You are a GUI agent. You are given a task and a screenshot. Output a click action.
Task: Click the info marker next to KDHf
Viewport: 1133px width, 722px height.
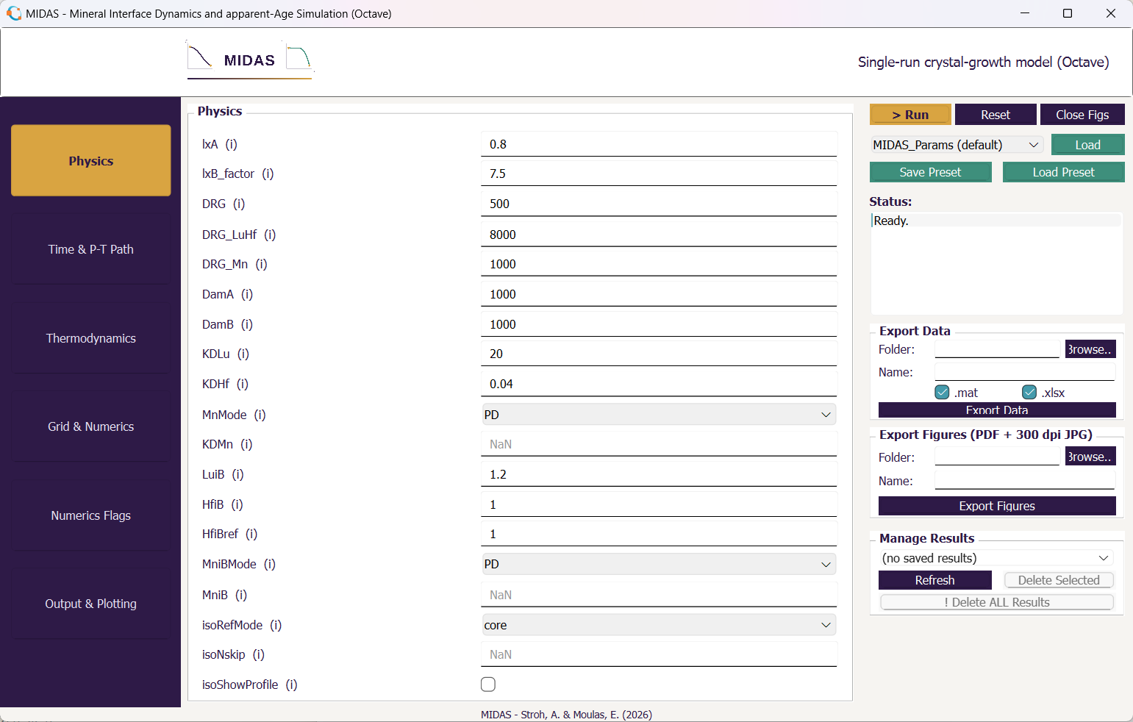pos(243,384)
